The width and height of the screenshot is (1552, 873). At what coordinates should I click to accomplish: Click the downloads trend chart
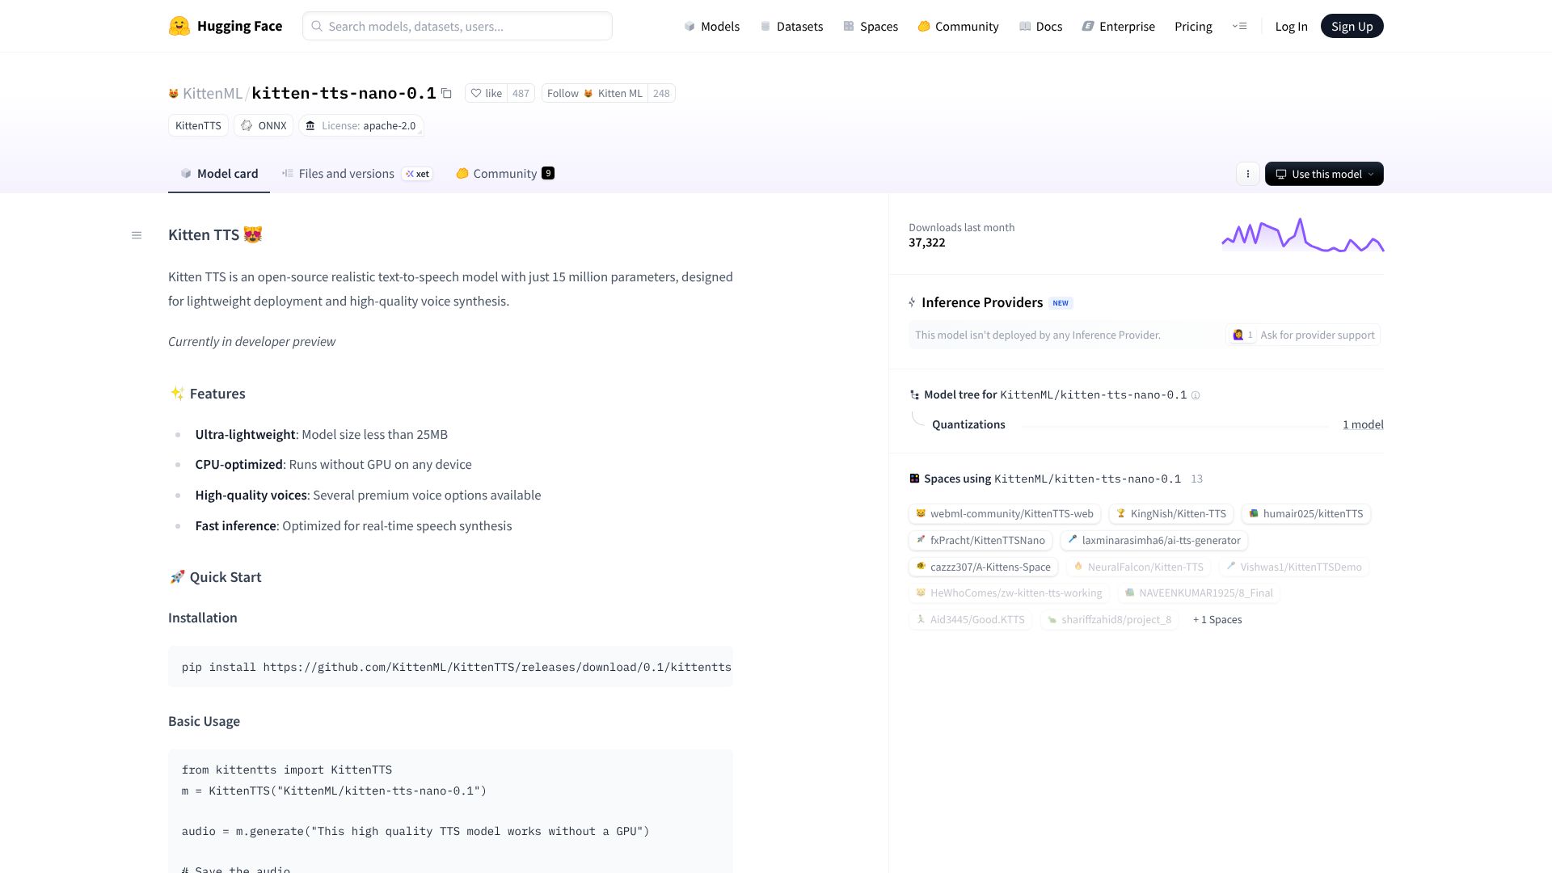[x=1302, y=235]
